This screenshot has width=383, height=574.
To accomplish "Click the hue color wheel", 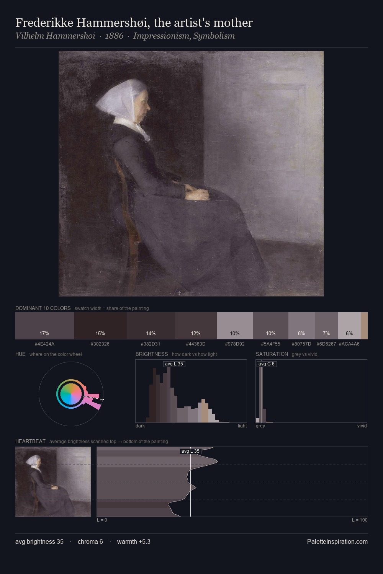I will [71, 394].
